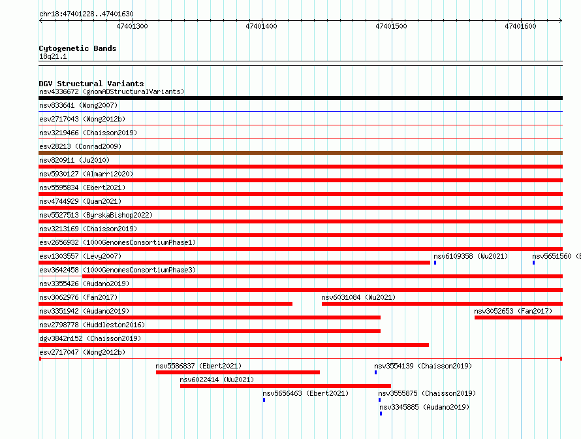
Task: Open variant nsv5527513 (ByrskaBishop2022)
Action: (96, 215)
